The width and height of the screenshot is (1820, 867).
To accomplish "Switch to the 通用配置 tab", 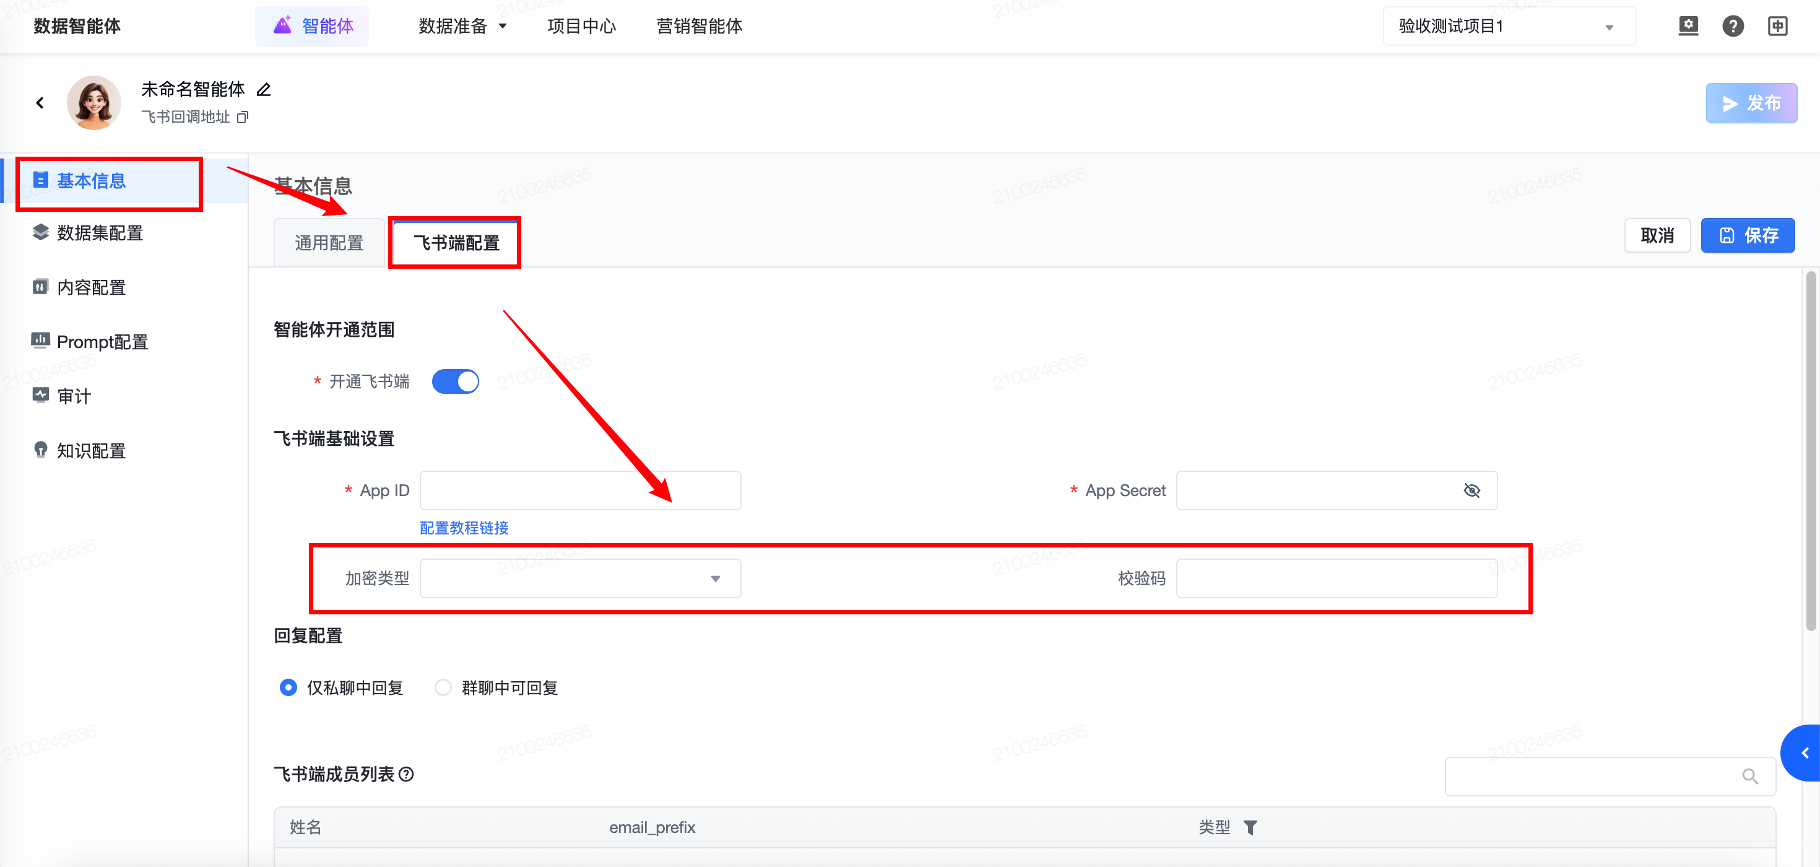I will click(x=329, y=243).
